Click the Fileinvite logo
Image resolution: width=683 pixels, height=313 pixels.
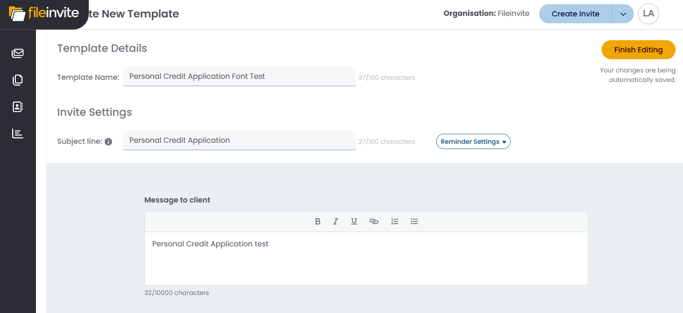click(x=44, y=13)
